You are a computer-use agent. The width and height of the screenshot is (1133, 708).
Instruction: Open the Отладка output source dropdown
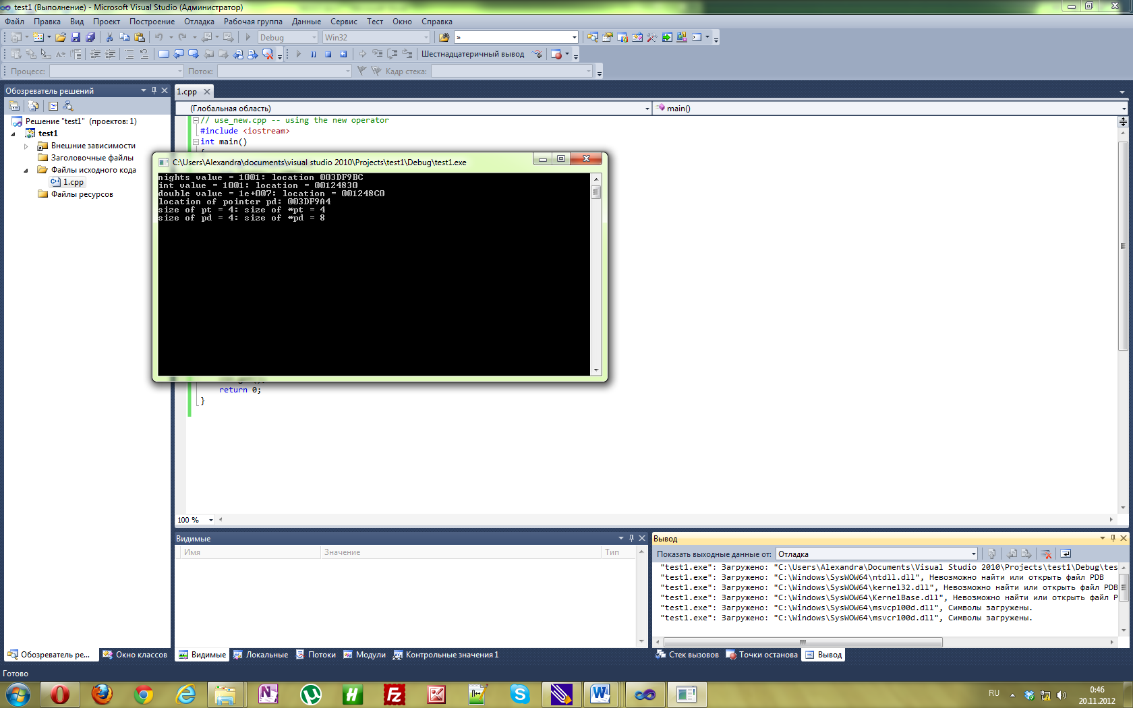[x=877, y=554]
